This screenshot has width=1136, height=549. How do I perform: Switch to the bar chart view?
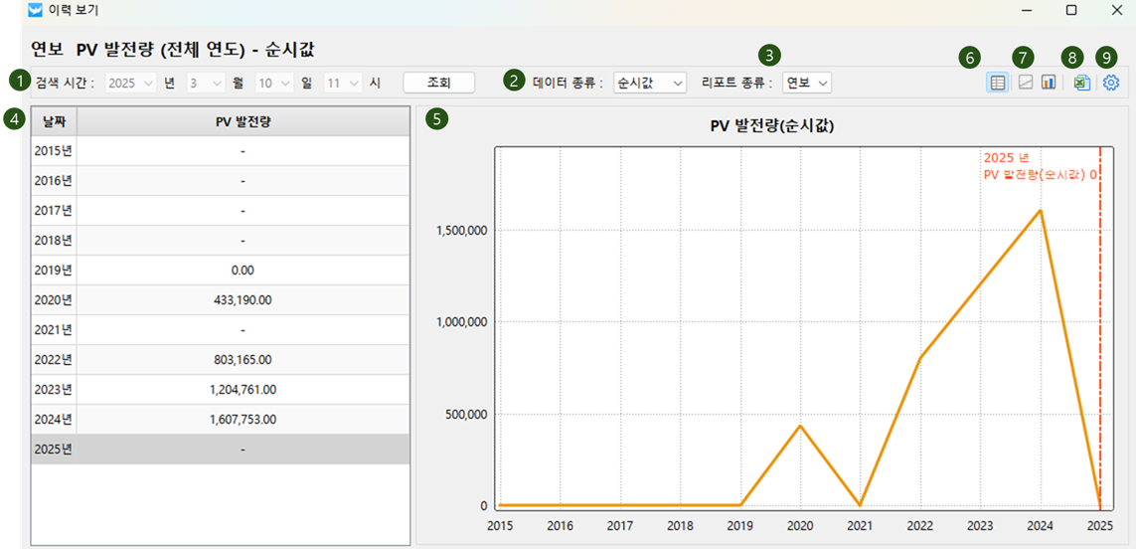1049,83
